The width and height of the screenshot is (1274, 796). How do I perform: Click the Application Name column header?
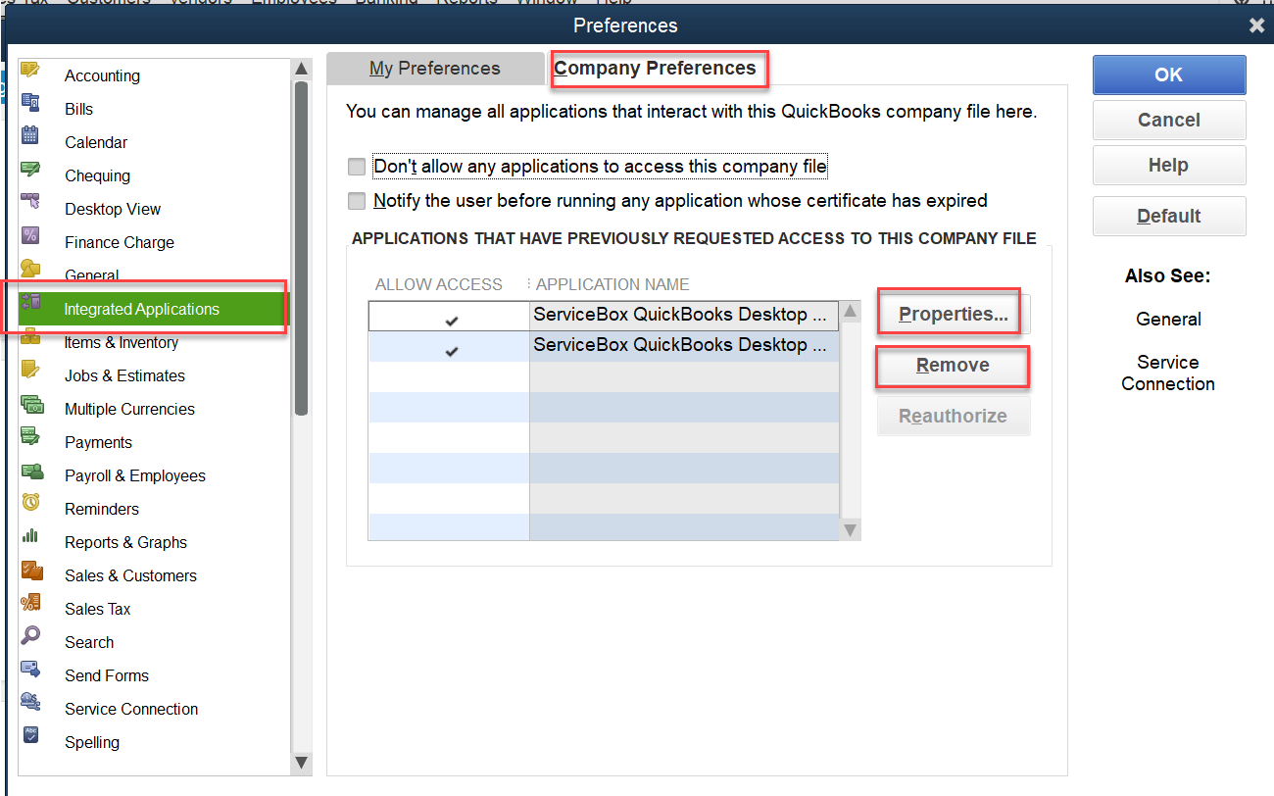click(612, 284)
